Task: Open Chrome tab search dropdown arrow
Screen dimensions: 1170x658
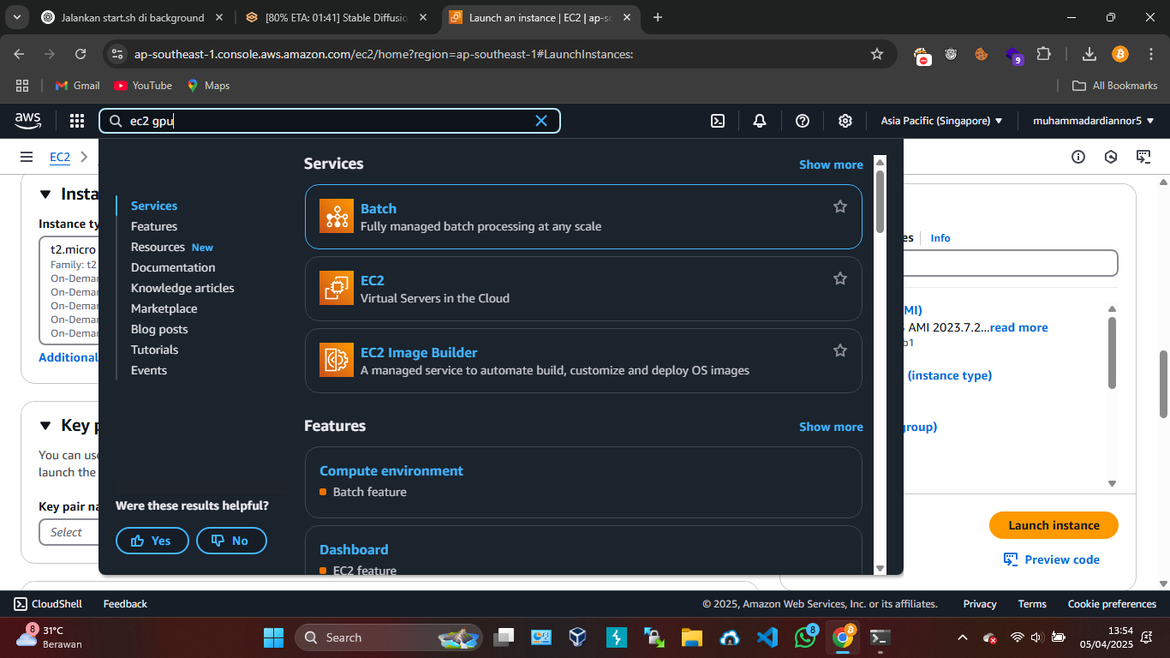Action: tap(17, 17)
